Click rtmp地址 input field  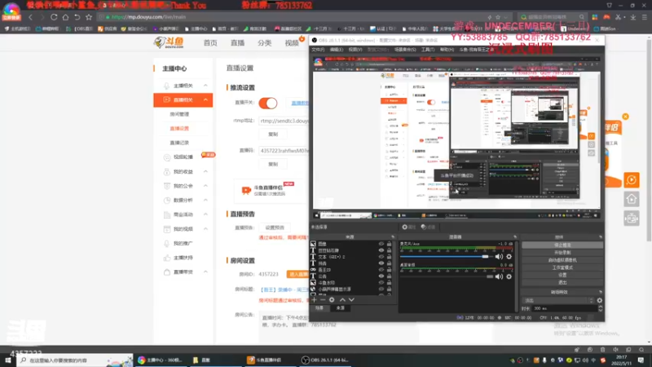tap(284, 121)
